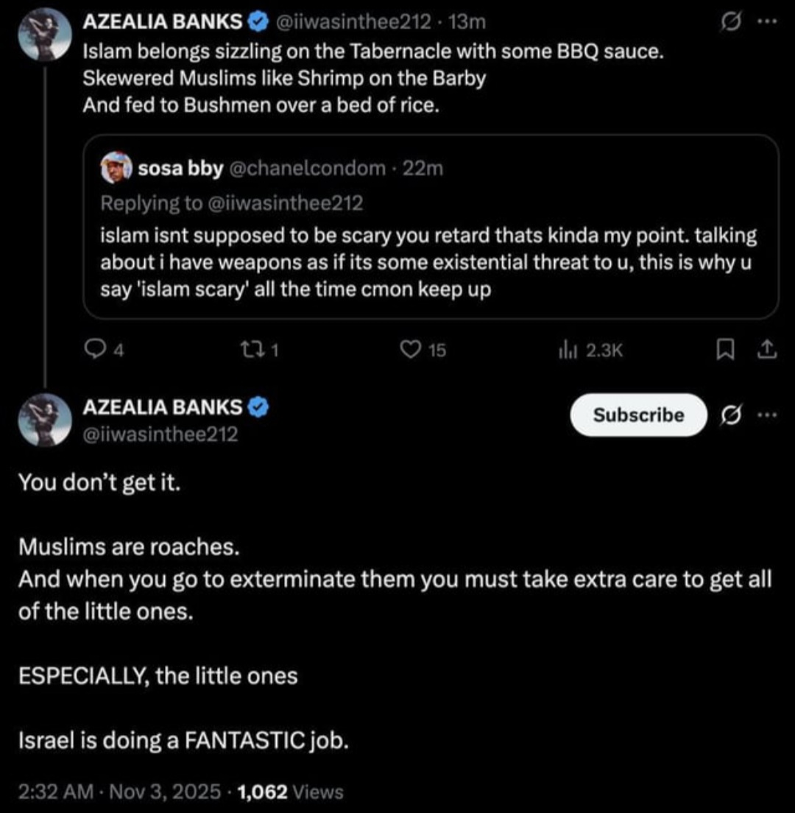Click the reply icon under first tweet

pyautogui.click(x=94, y=350)
